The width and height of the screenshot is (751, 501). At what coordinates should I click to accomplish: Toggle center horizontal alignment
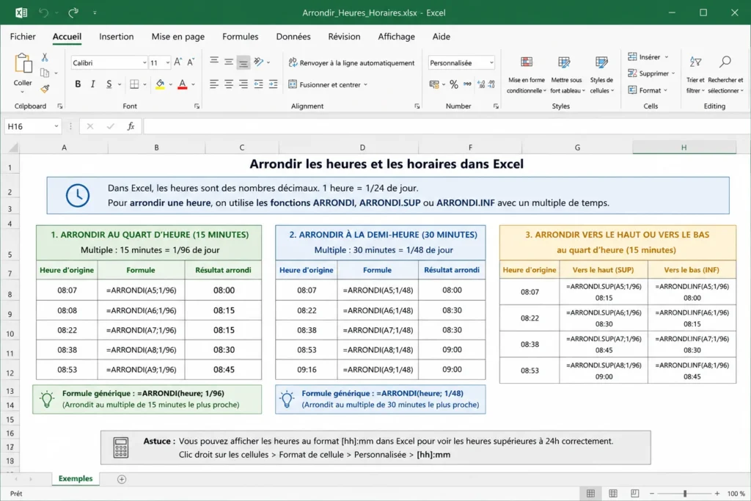pos(229,84)
